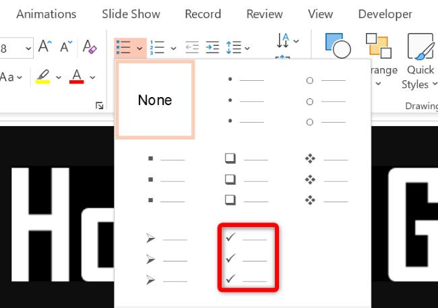Image resolution: width=438 pixels, height=308 pixels.
Task: Choose hollow square bullets style
Action: coord(247,179)
